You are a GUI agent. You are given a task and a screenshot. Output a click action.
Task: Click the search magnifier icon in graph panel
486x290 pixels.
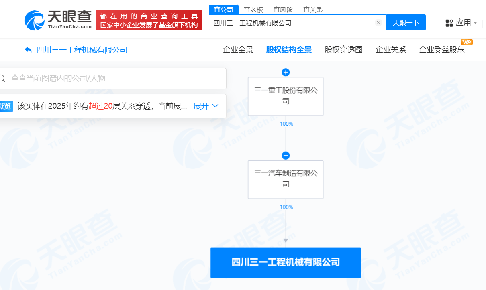[2, 78]
